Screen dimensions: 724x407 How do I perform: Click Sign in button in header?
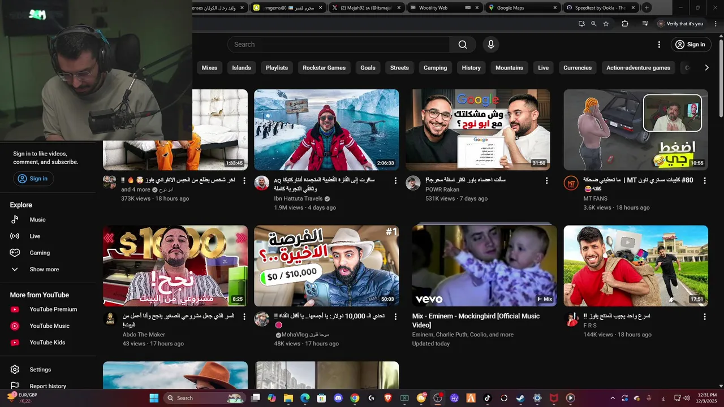click(x=691, y=45)
